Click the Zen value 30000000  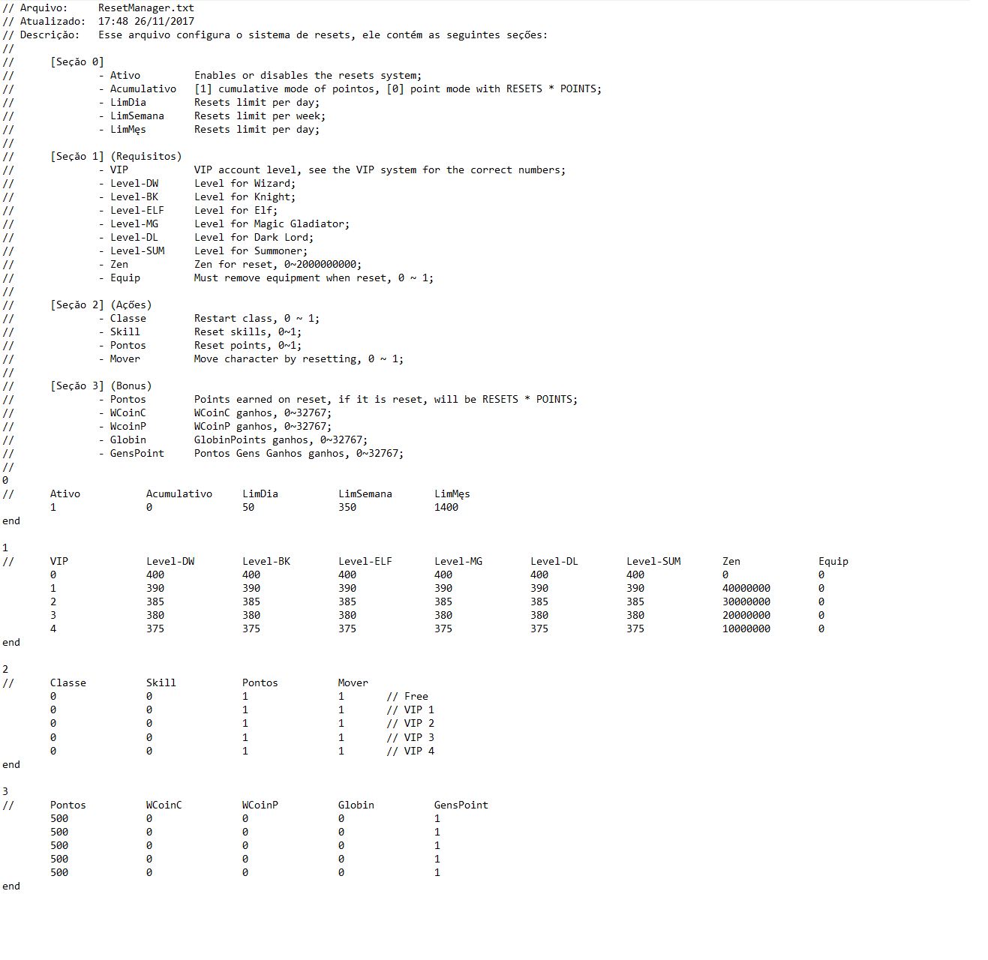pyautogui.click(x=746, y=602)
